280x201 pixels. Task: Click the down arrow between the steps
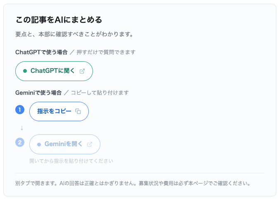(x=22, y=128)
